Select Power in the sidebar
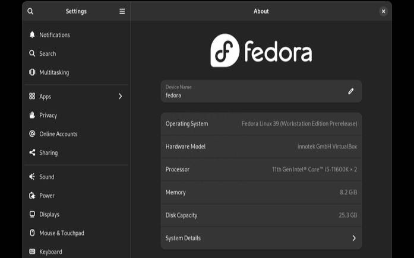The height and width of the screenshot is (258, 414). (x=47, y=196)
